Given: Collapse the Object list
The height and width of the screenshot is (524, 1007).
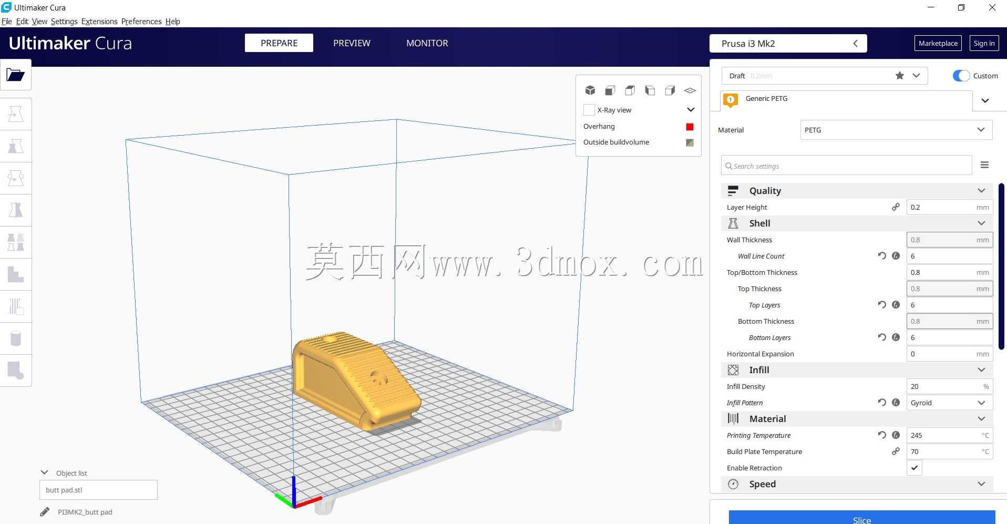Looking at the screenshot, I should point(45,472).
